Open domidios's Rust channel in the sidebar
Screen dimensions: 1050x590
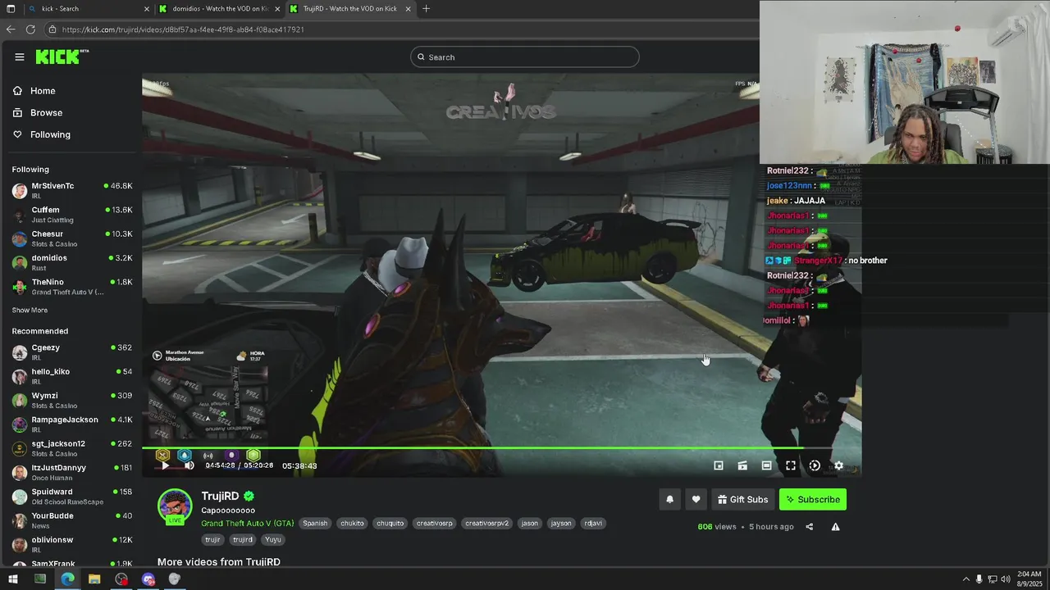click(x=72, y=262)
